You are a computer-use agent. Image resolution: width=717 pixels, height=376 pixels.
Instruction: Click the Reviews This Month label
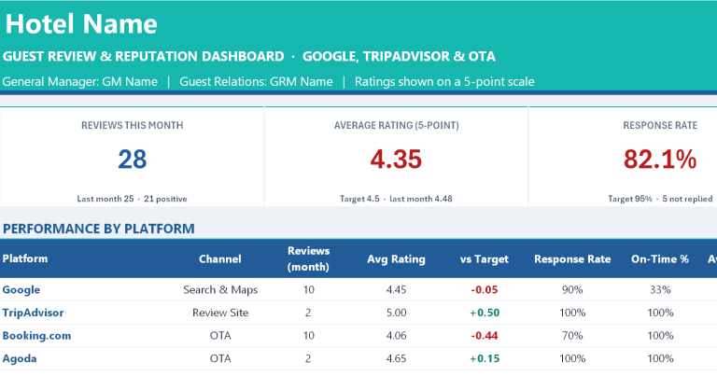pyautogui.click(x=133, y=125)
